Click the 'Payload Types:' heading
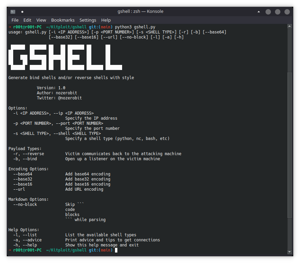Viewport: 300px width, 263px height. tap(25, 149)
